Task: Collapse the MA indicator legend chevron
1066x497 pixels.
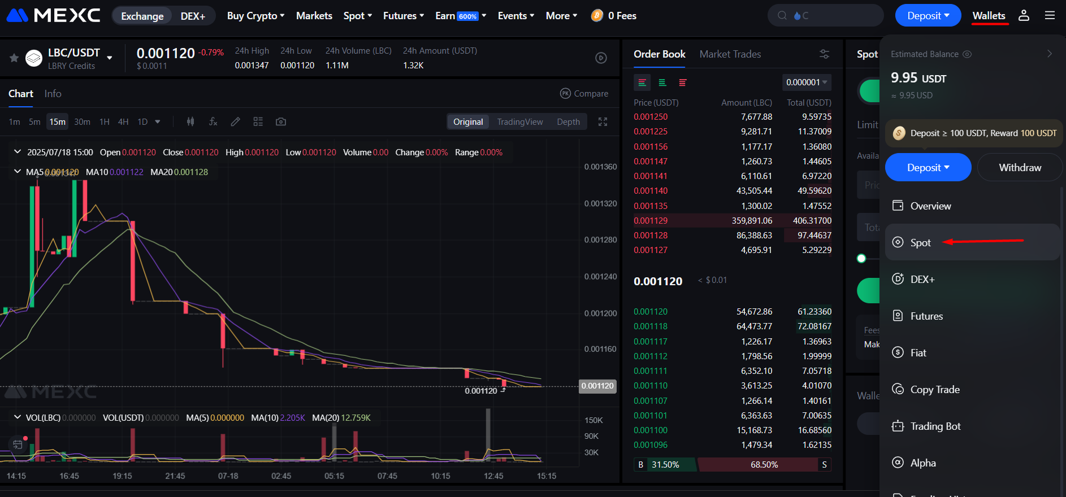Action: click(18, 172)
